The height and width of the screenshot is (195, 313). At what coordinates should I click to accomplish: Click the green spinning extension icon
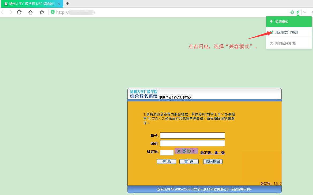292,12
